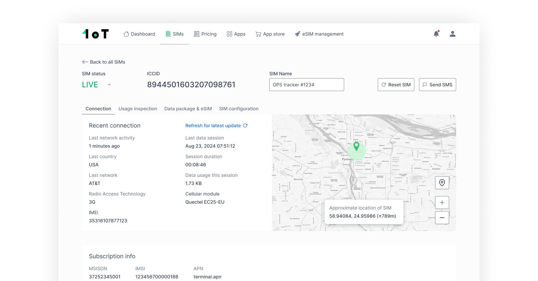538x281 pixels.
Task: Select the MSISDN value 37252345001
Action: [x=105, y=277]
